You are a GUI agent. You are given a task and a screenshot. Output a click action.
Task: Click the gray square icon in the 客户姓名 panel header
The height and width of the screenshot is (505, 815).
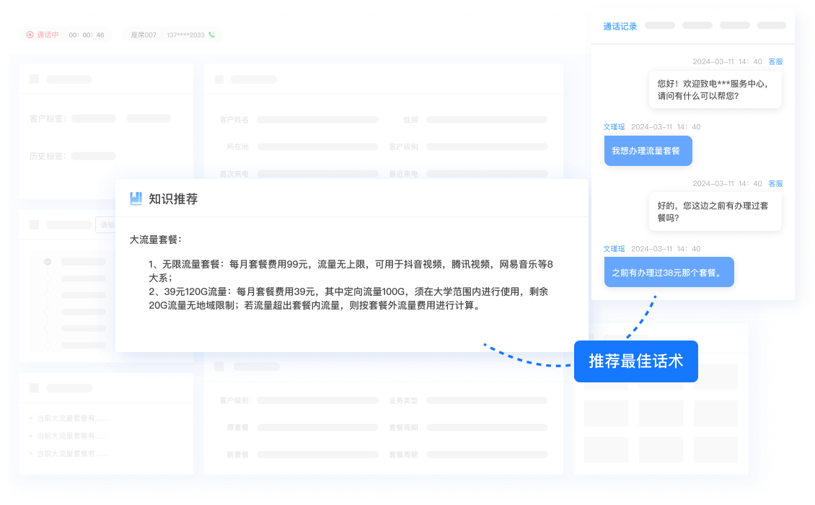219,79
